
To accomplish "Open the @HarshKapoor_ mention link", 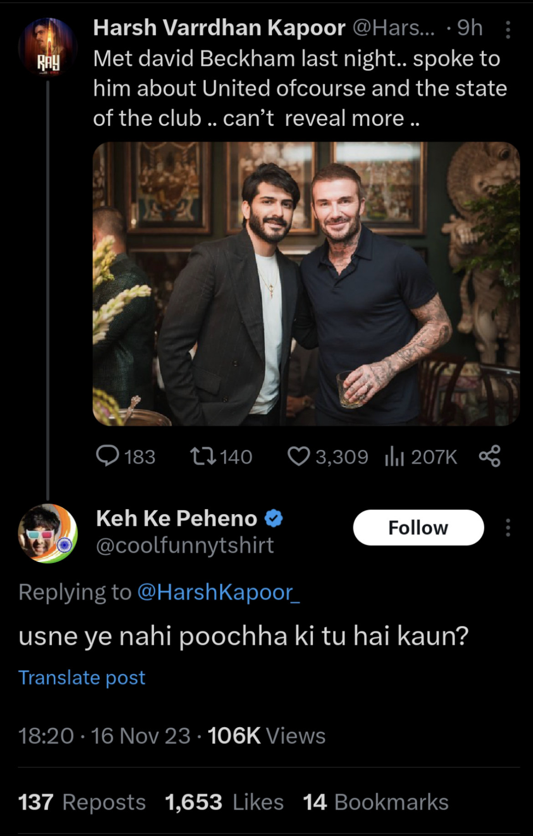I will pyautogui.click(x=218, y=592).
